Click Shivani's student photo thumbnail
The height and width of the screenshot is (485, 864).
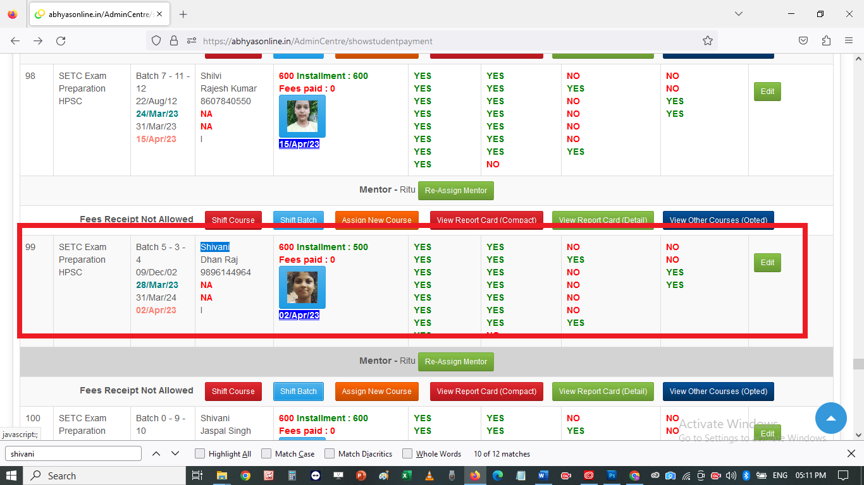pyautogui.click(x=302, y=287)
